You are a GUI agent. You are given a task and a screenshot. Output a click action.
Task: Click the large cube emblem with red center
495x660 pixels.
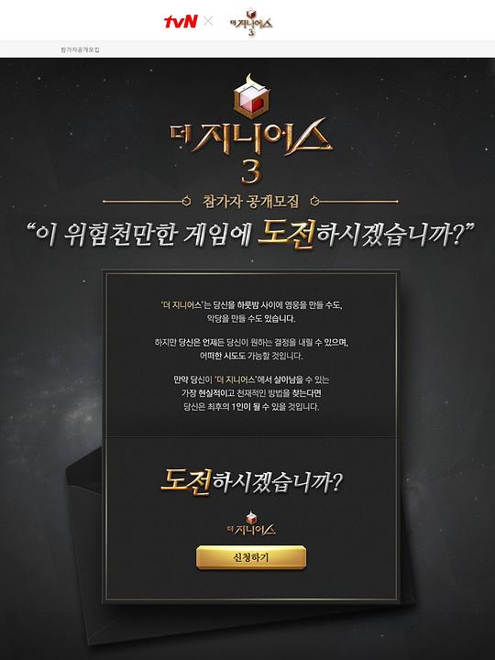pos(251,97)
